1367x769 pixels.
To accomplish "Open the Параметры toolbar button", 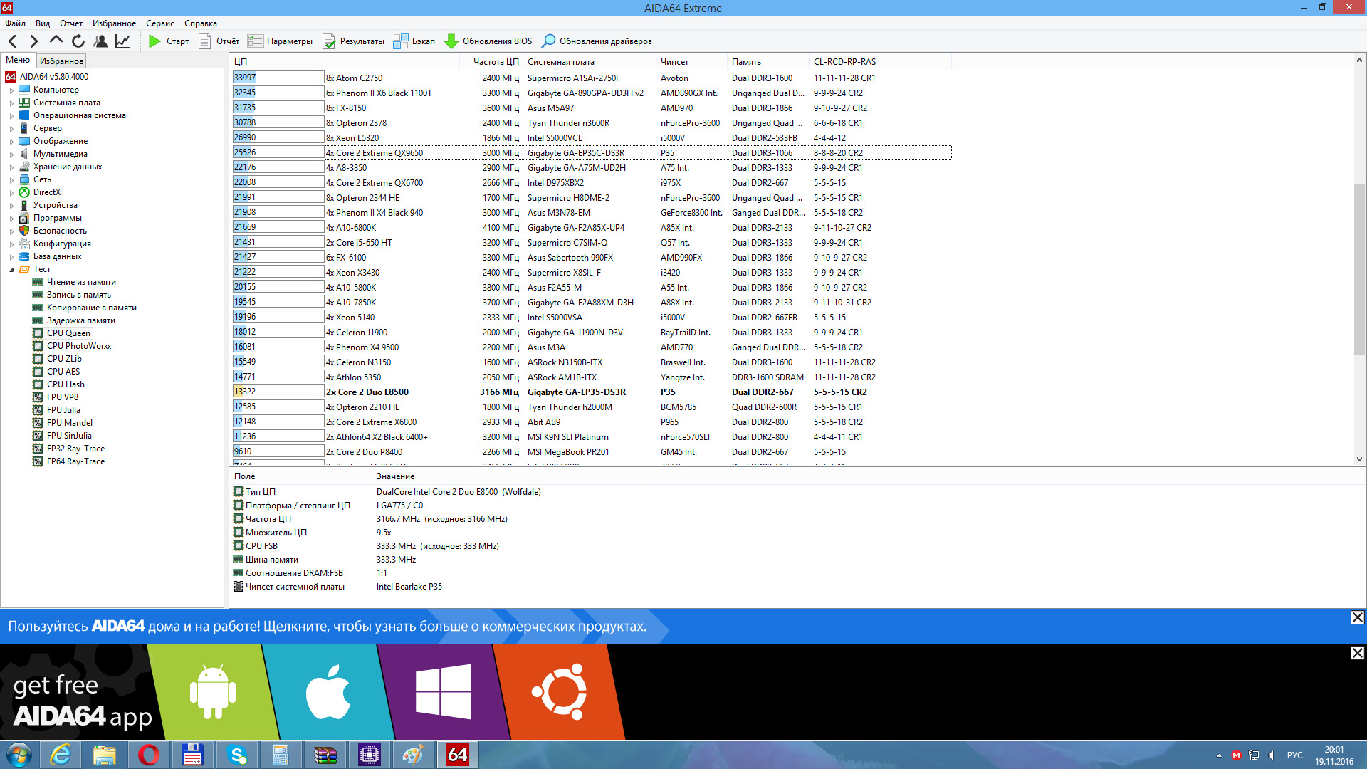I will click(281, 41).
